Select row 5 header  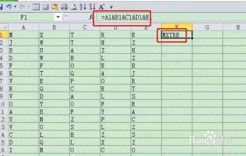pyautogui.click(x=4, y=65)
